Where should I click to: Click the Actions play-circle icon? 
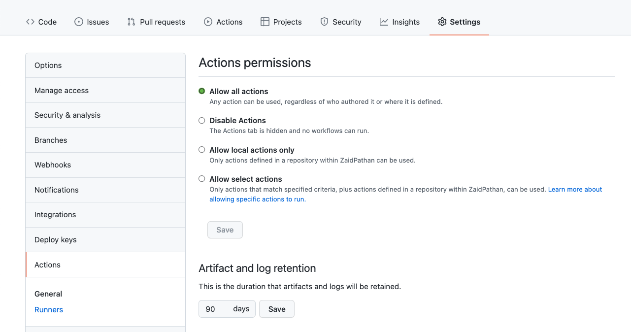point(208,22)
